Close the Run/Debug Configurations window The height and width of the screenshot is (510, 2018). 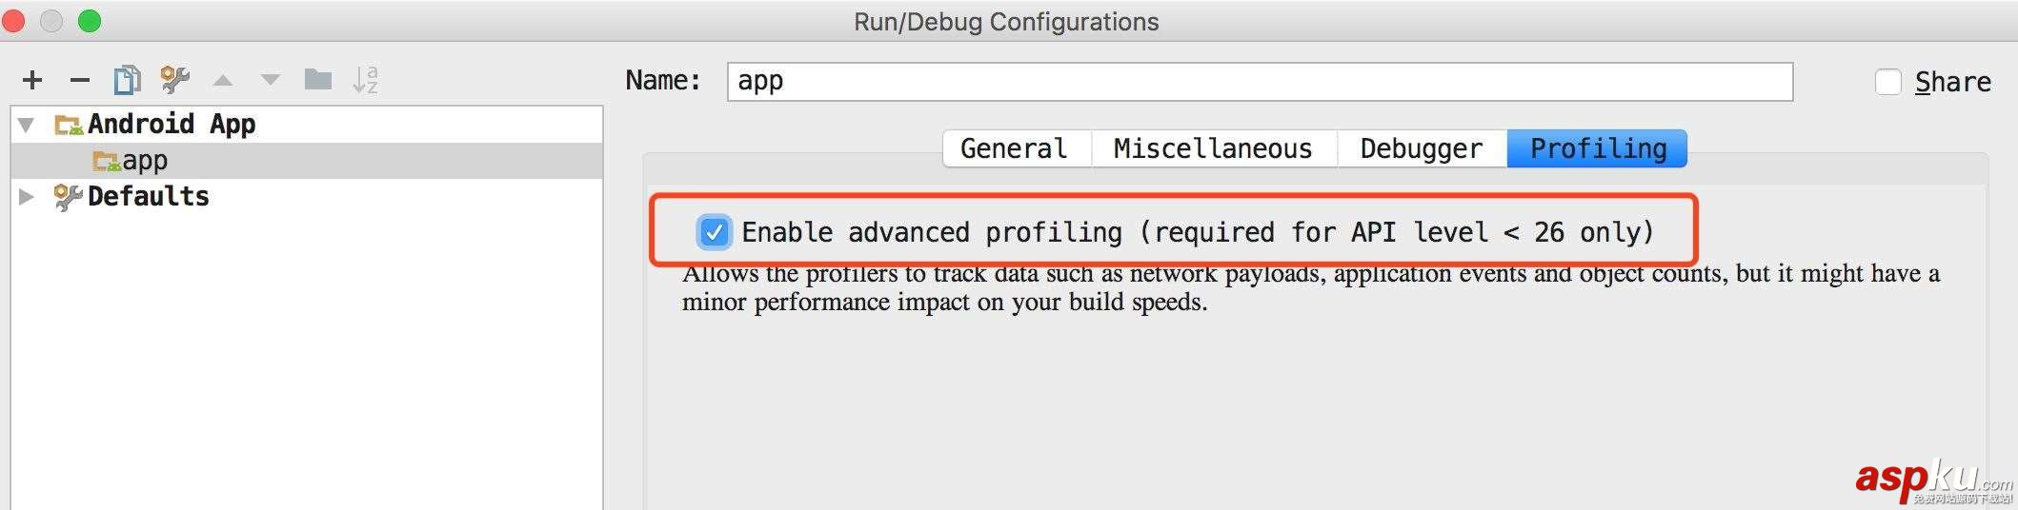14,21
